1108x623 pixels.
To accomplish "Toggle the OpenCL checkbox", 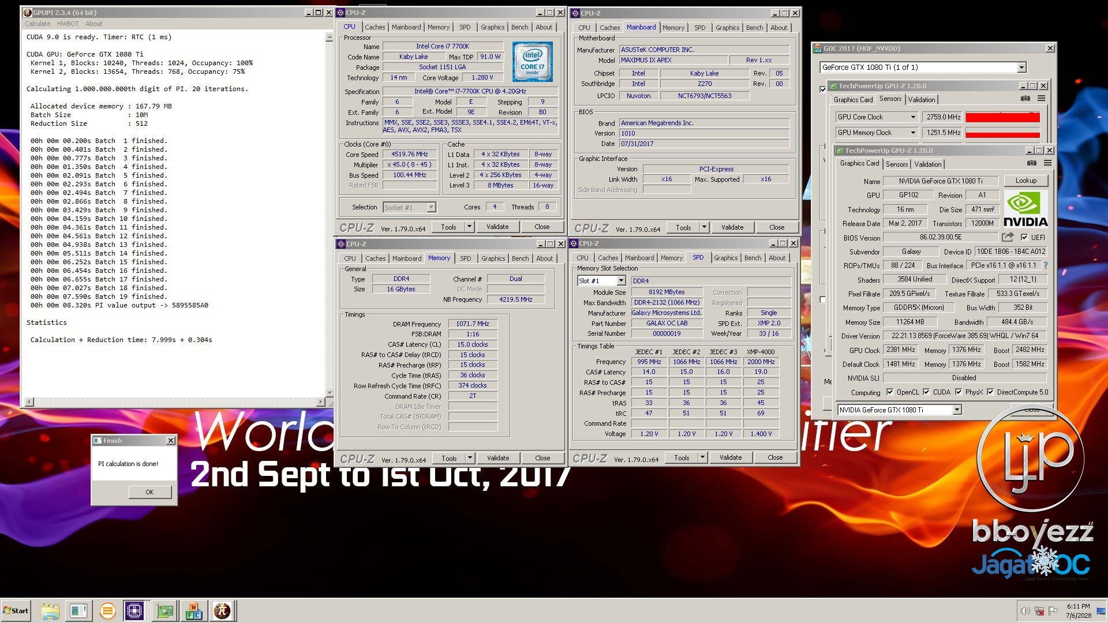I will tap(890, 392).
